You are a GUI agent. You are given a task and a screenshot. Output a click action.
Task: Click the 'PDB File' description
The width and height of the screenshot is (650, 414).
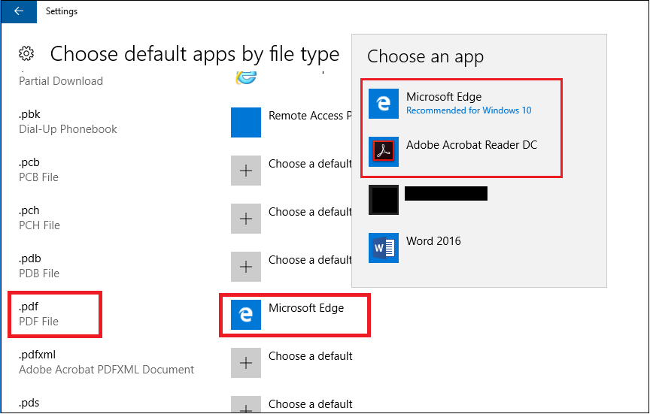(x=39, y=273)
